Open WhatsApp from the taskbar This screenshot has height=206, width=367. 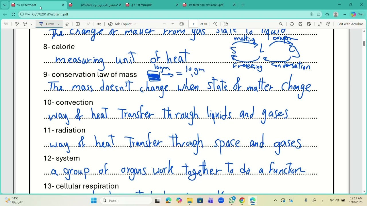[232, 200]
